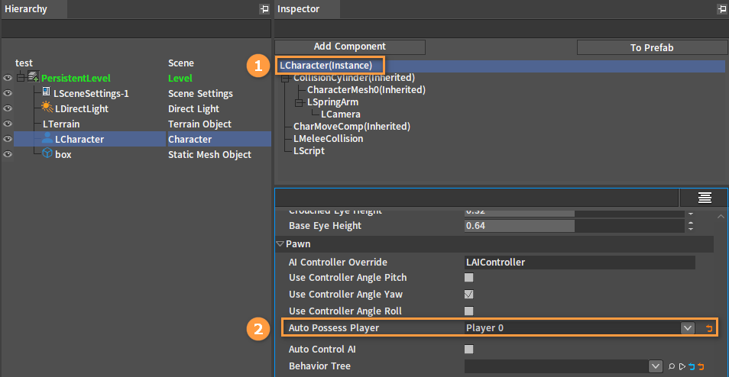
Task: Hide the LTerrain object
Action: tap(8, 124)
